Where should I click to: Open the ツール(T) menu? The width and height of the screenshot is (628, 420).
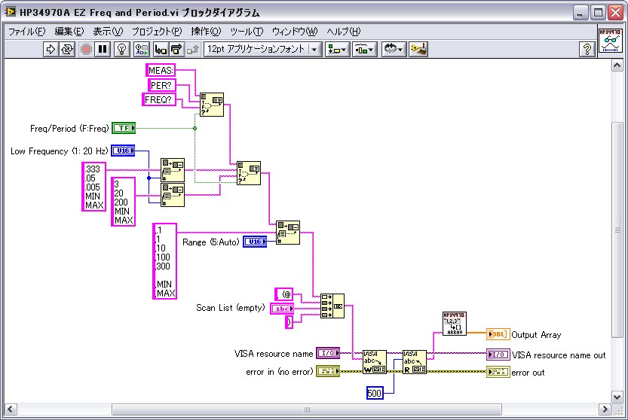[247, 31]
